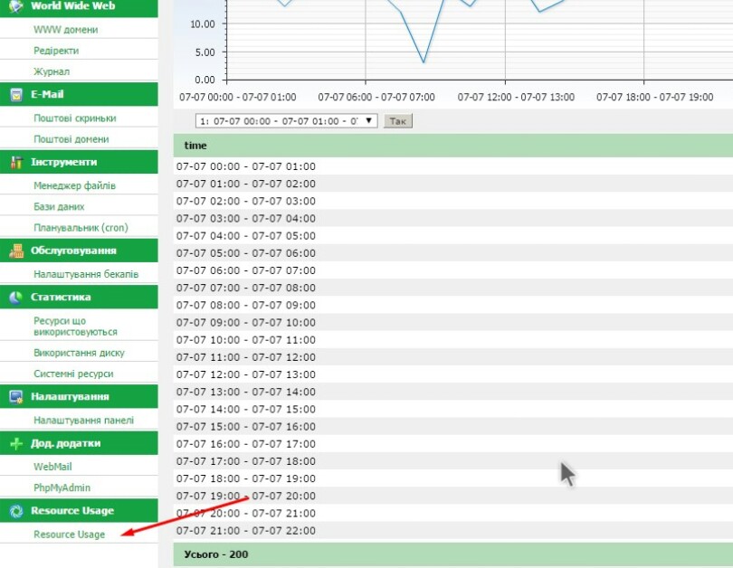This screenshot has height=568, width=733.
Task: Select the Статистика section header
Action: pyautogui.click(x=79, y=297)
